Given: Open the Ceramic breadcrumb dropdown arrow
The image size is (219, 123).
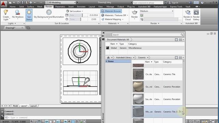Looking at the screenshot, I should 147,58.
